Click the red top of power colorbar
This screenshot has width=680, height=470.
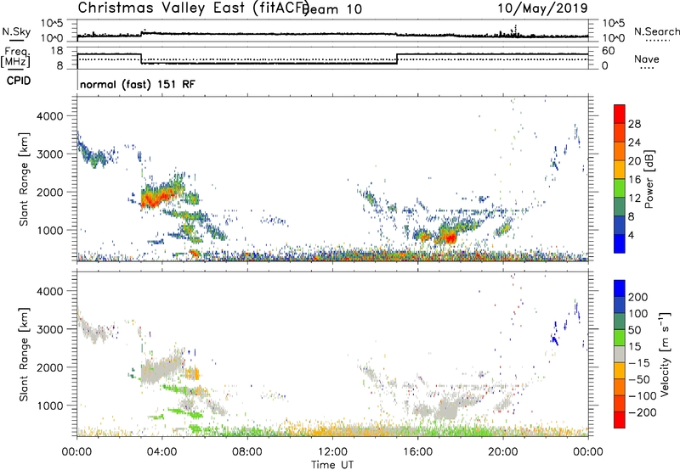click(x=620, y=114)
